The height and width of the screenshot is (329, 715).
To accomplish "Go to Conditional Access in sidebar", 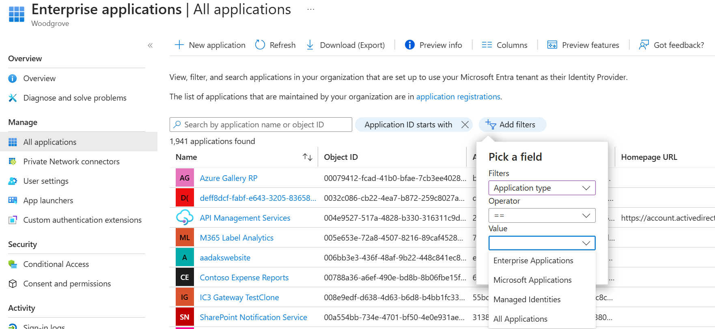I will (56, 264).
